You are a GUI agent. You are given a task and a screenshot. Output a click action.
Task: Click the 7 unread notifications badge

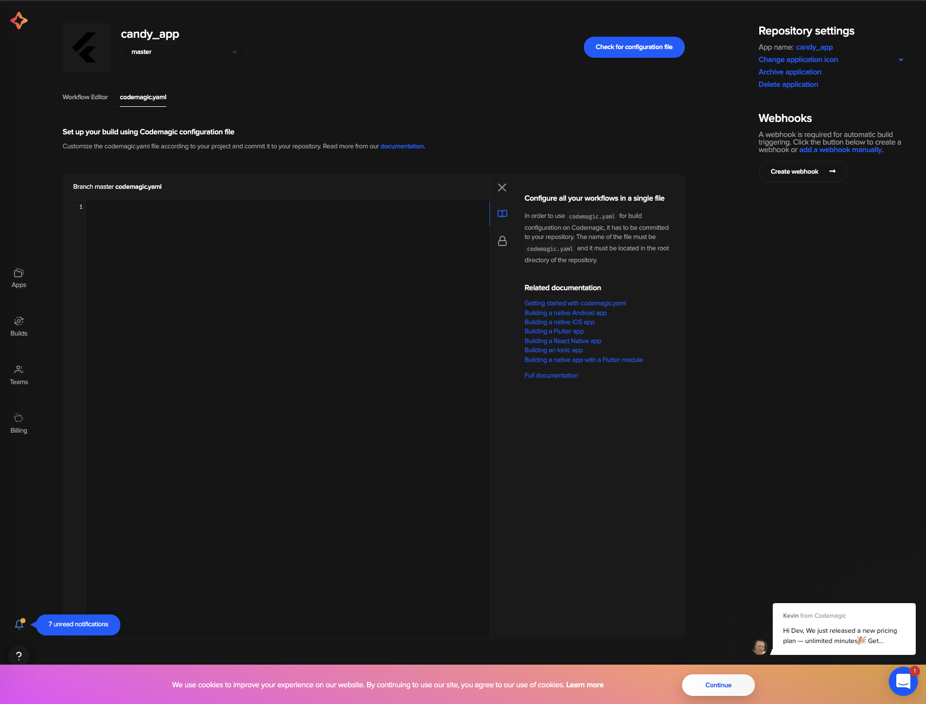click(x=78, y=624)
